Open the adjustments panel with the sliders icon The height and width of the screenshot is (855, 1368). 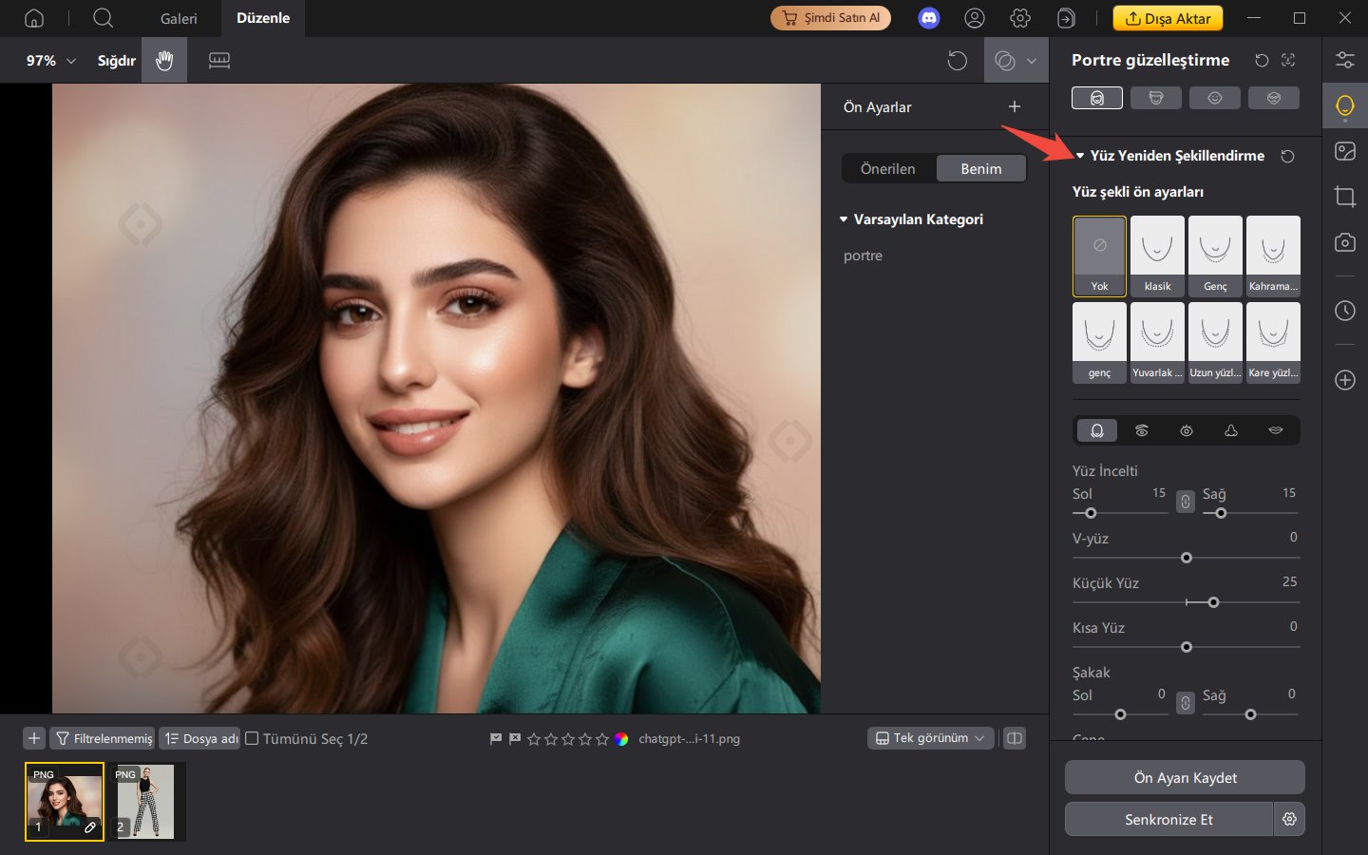1344,59
